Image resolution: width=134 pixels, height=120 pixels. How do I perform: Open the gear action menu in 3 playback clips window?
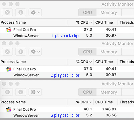pos(35,92)
